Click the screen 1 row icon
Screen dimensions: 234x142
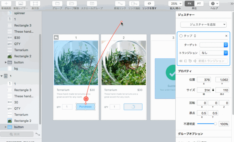tap(6, 76)
